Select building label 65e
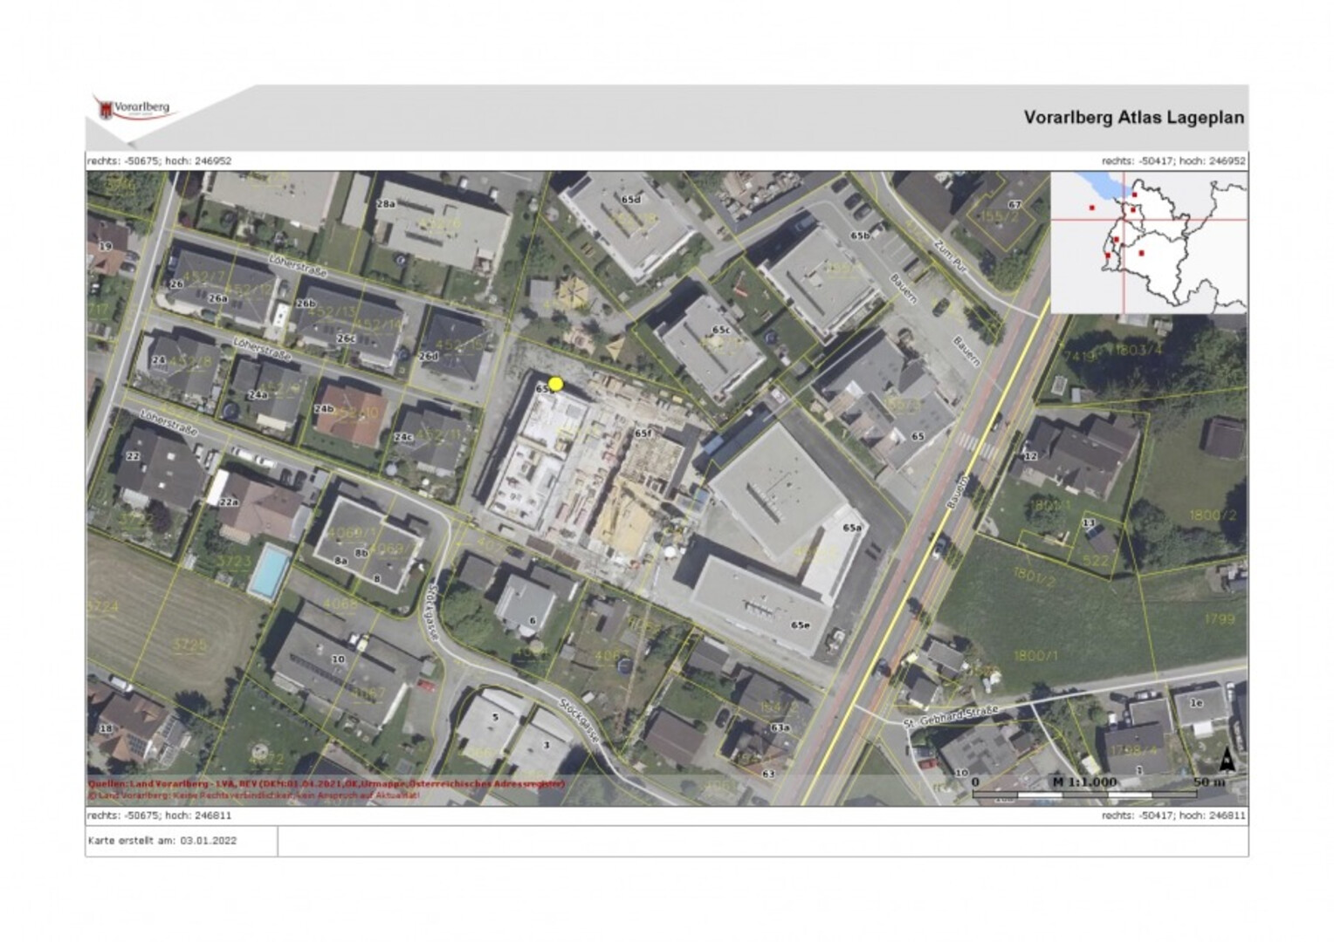Screen dimensions: 1334x942 pyautogui.click(x=800, y=625)
